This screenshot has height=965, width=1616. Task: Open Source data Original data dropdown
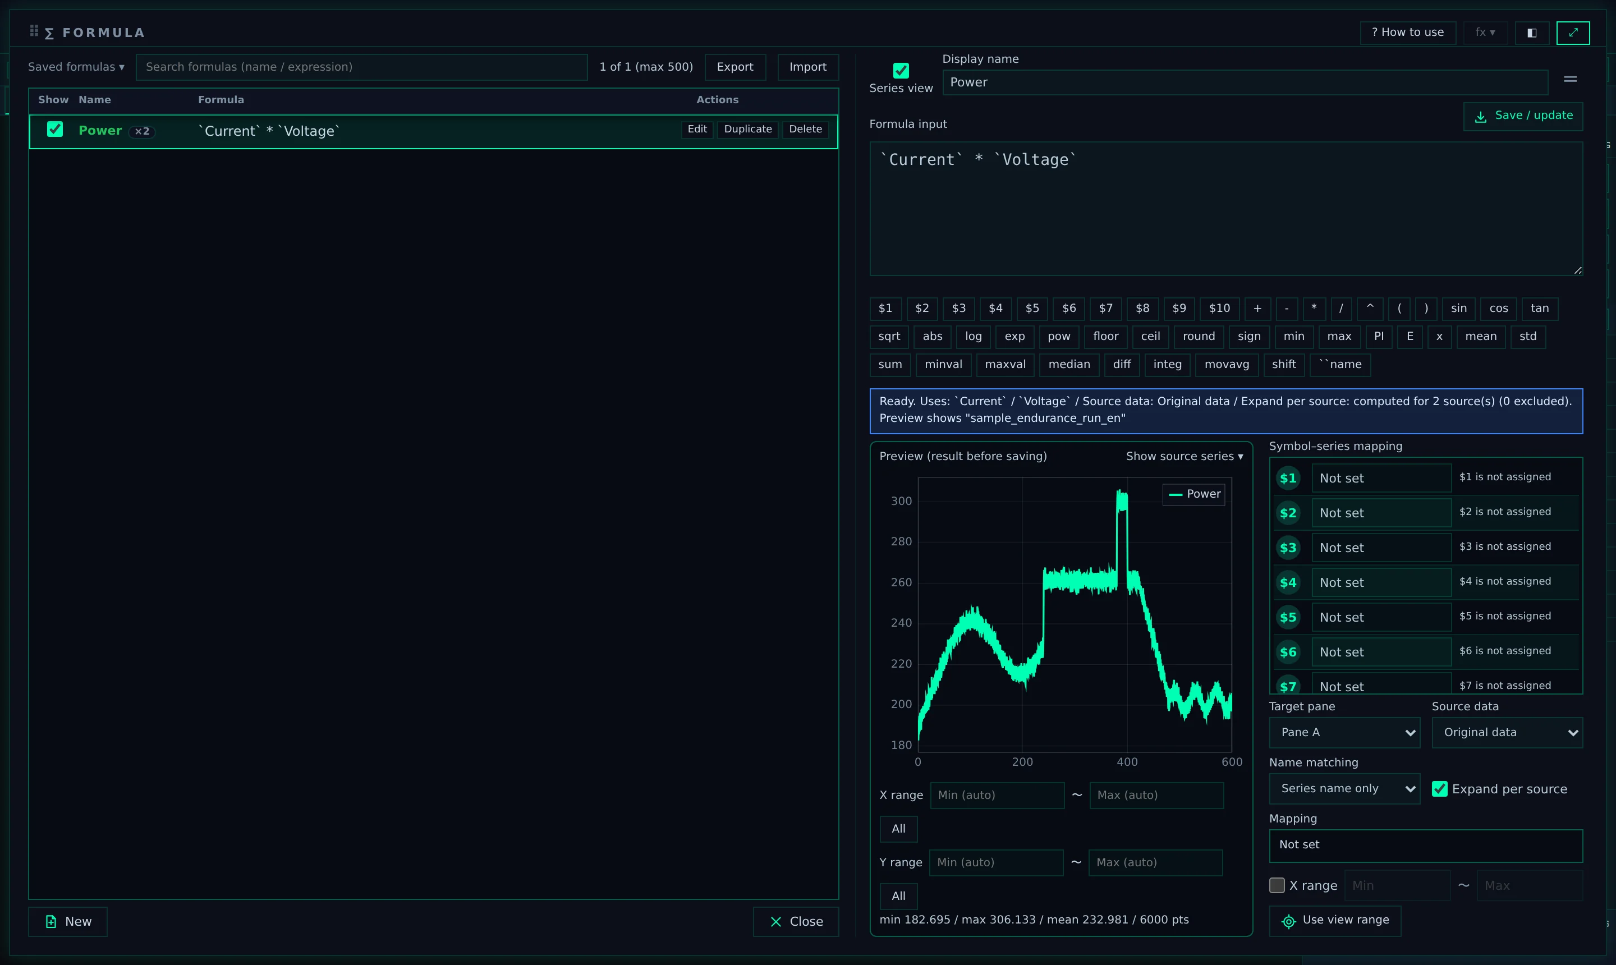click(1507, 732)
